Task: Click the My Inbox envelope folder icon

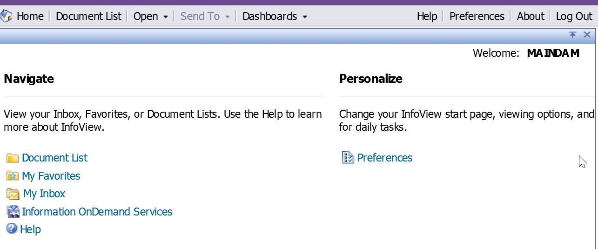Action: coord(13,194)
